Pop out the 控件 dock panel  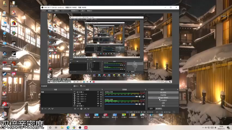[177, 90]
